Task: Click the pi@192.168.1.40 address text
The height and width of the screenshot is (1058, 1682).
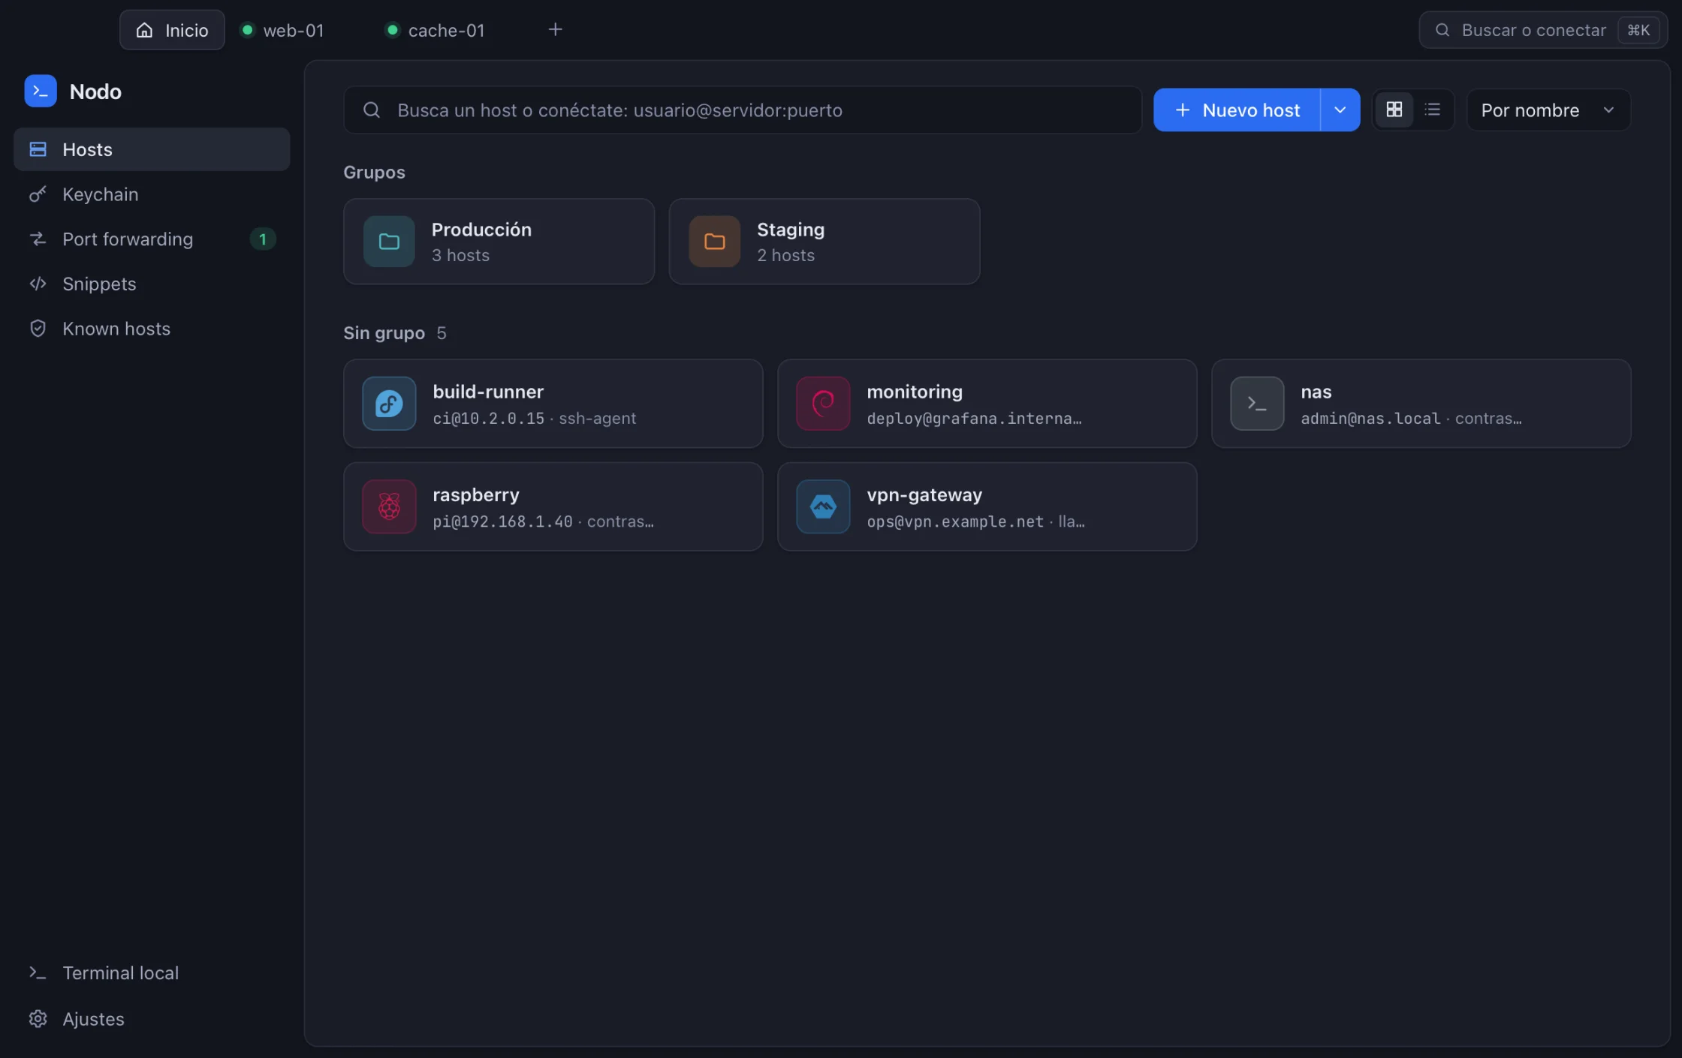Action: pyautogui.click(x=502, y=521)
